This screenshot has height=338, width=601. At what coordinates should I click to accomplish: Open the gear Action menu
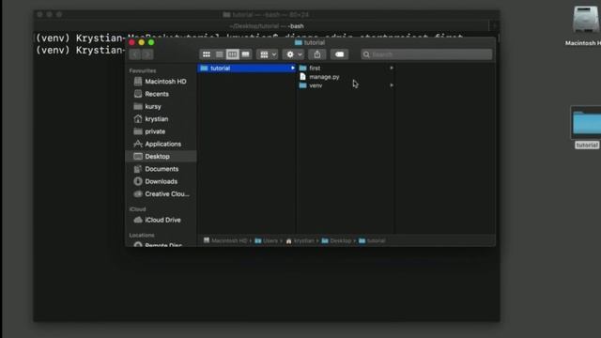click(x=294, y=54)
